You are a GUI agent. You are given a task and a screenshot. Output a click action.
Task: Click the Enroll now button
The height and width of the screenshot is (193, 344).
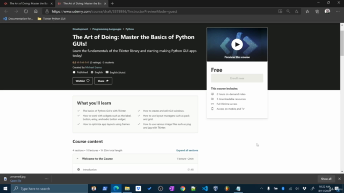pyautogui.click(x=237, y=78)
